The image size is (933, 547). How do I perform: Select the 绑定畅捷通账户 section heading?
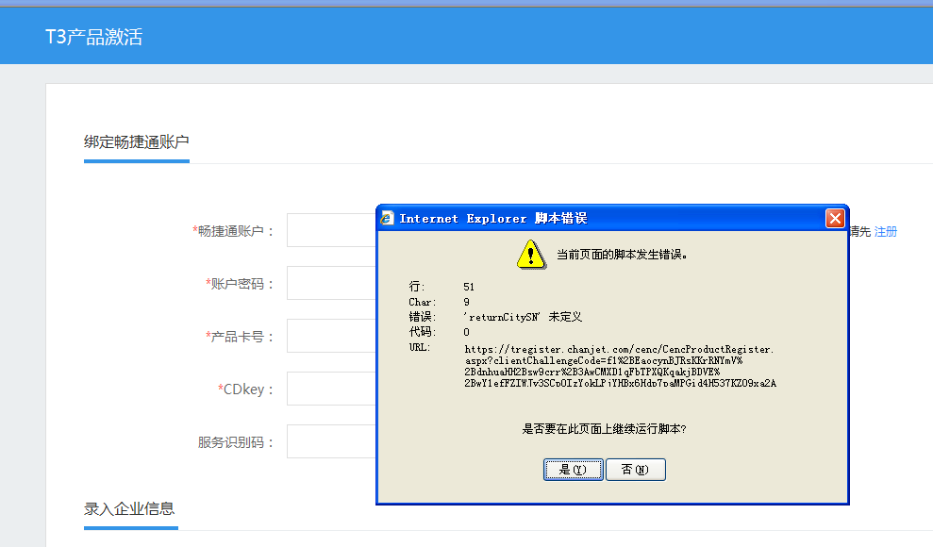[x=136, y=142]
